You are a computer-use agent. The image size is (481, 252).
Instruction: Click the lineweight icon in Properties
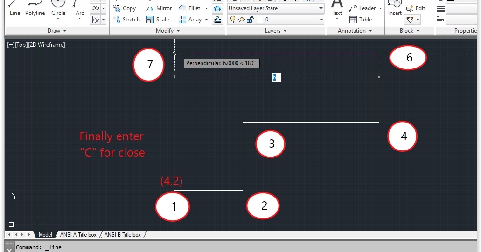point(441,8)
